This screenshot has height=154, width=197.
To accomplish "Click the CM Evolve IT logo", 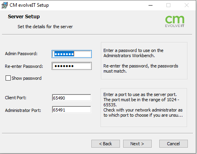I will click(x=175, y=21).
